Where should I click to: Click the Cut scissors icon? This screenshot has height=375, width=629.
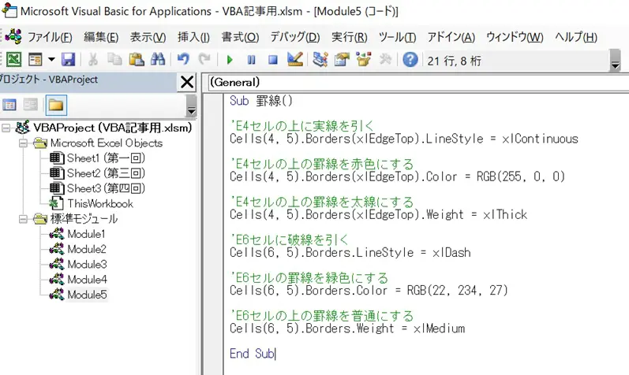tap(93, 60)
